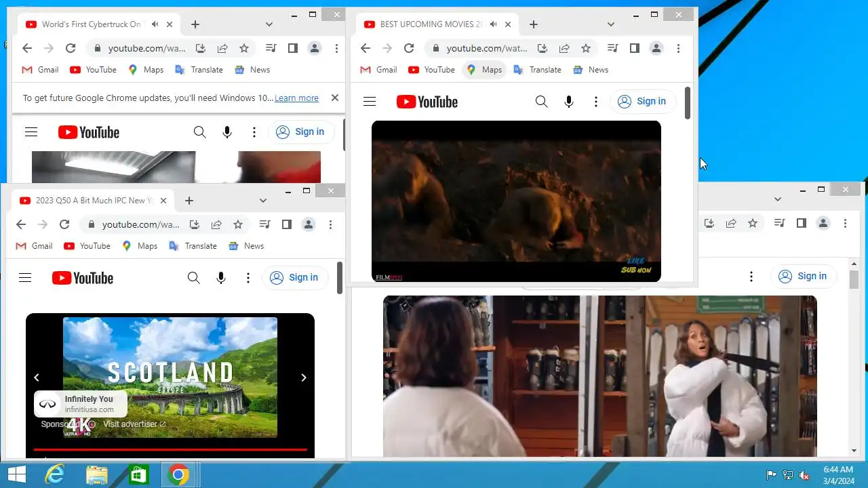This screenshot has height=488, width=868.
Task: Open volume control in system tray
Action: coord(805,475)
